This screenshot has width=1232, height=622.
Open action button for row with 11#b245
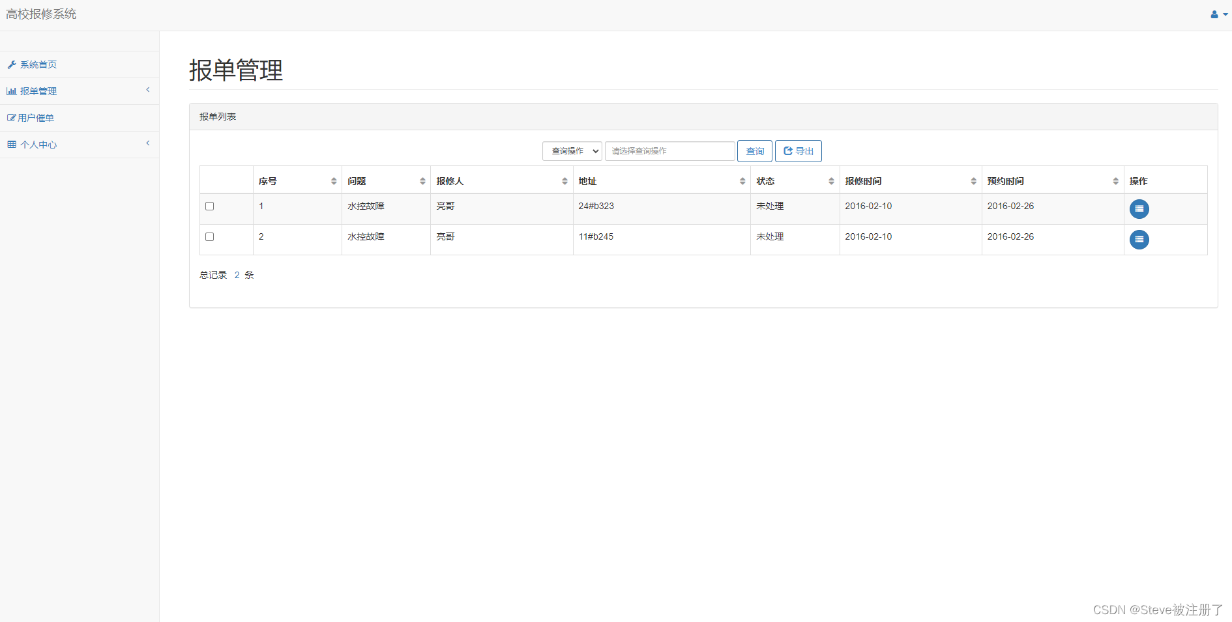click(1139, 240)
